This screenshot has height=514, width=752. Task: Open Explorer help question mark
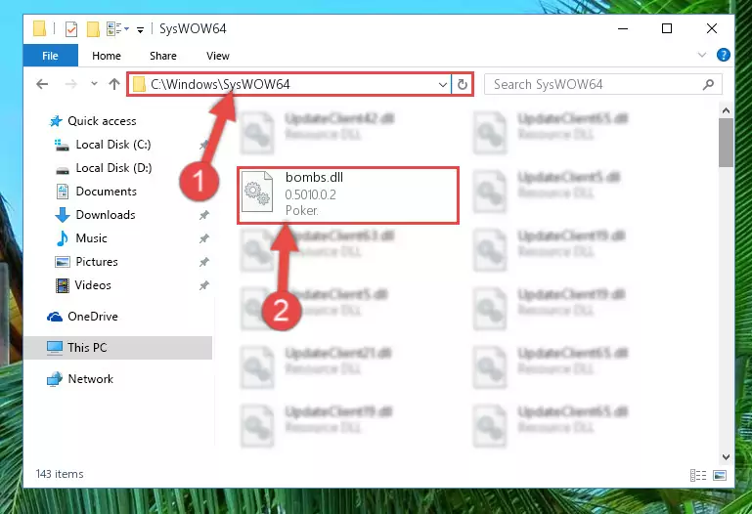[x=724, y=55]
